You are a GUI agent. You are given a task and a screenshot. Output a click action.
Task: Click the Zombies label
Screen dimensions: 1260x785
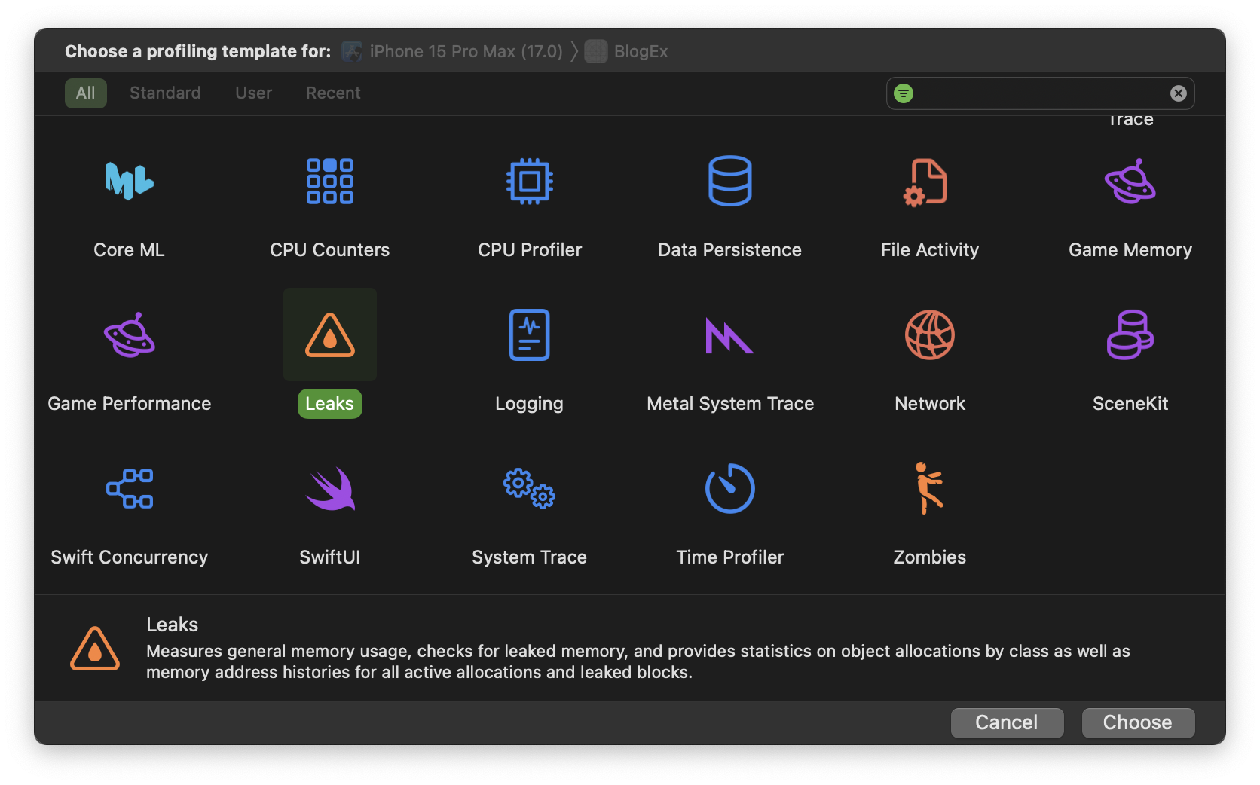click(x=930, y=557)
